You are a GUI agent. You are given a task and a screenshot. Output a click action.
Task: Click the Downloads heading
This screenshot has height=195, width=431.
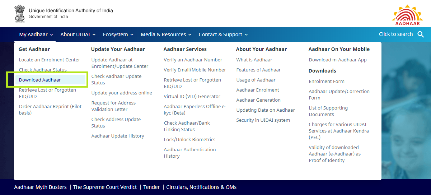(x=322, y=71)
